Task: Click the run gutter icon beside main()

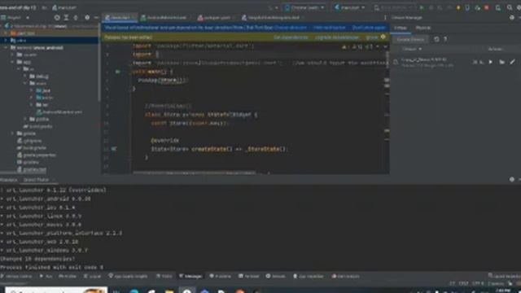Action: pyautogui.click(x=117, y=72)
